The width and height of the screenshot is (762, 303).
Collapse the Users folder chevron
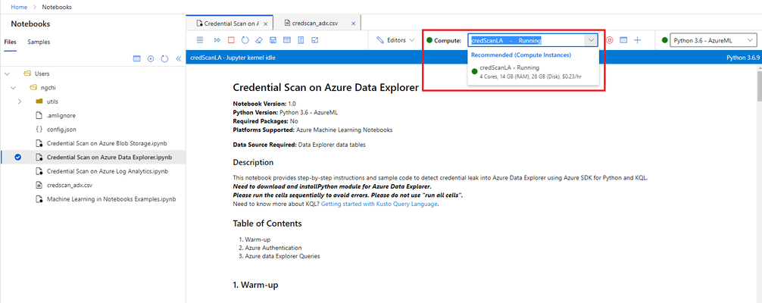coord(7,73)
